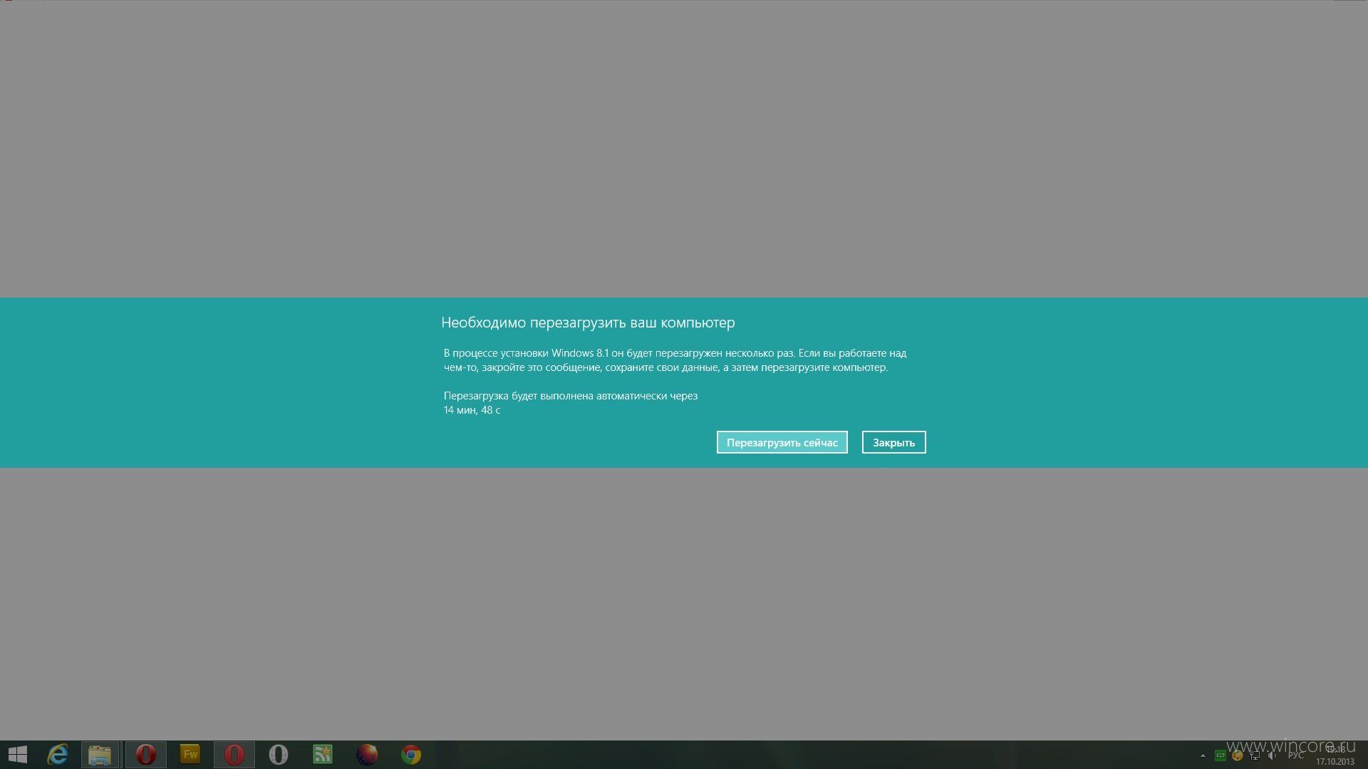Screen dimensions: 1368x769
Task: Launch Internet Explorer from taskbar
Action: (57, 755)
